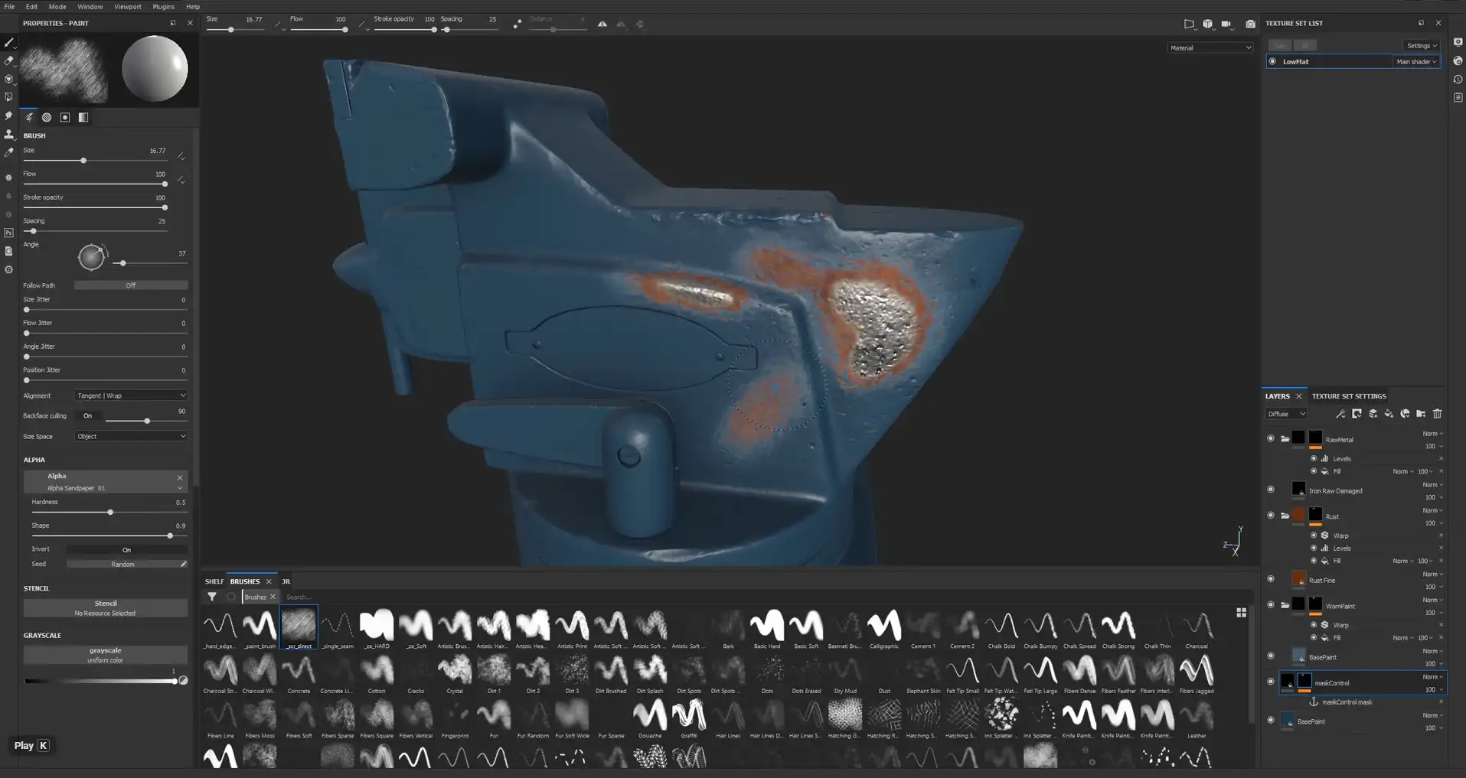Add a new folder in Layers panel
Viewport: 1466px width, 778px height.
coord(1421,414)
